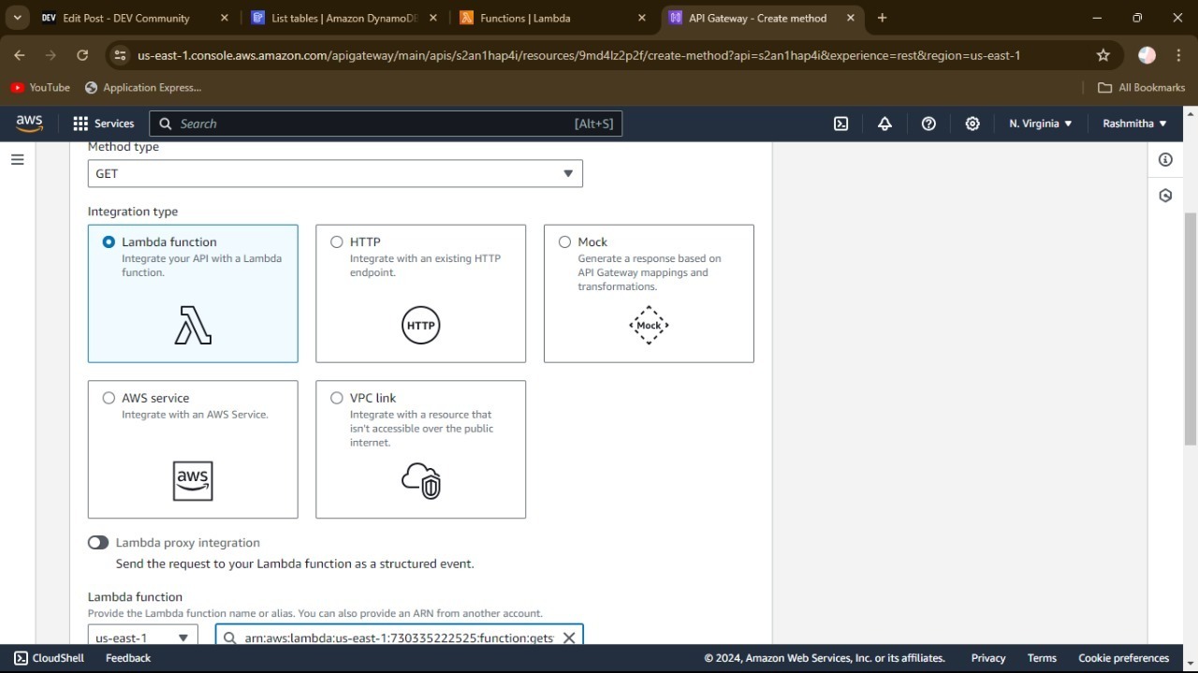Expand the hamburger side navigation menu
Image resolution: width=1198 pixels, height=673 pixels.
(17, 160)
